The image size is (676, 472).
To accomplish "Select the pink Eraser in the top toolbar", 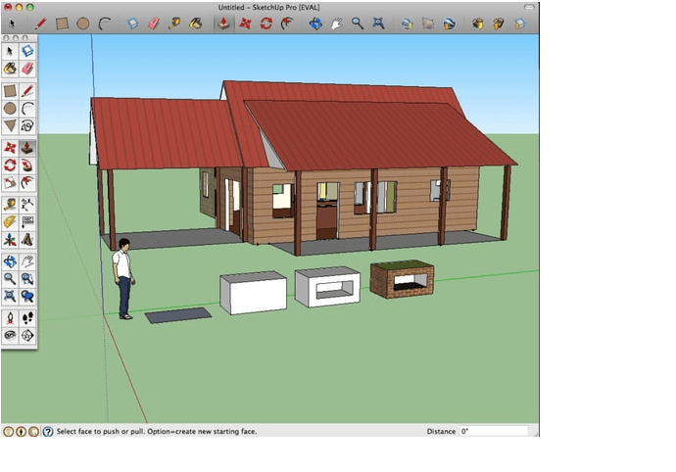I will [x=154, y=24].
